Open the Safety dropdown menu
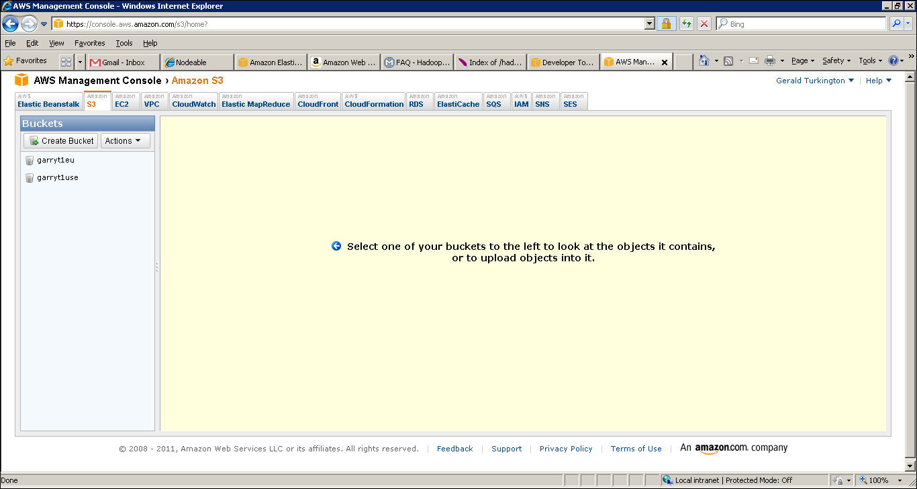Image resolution: width=917 pixels, height=489 pixels. click(837, 61)
